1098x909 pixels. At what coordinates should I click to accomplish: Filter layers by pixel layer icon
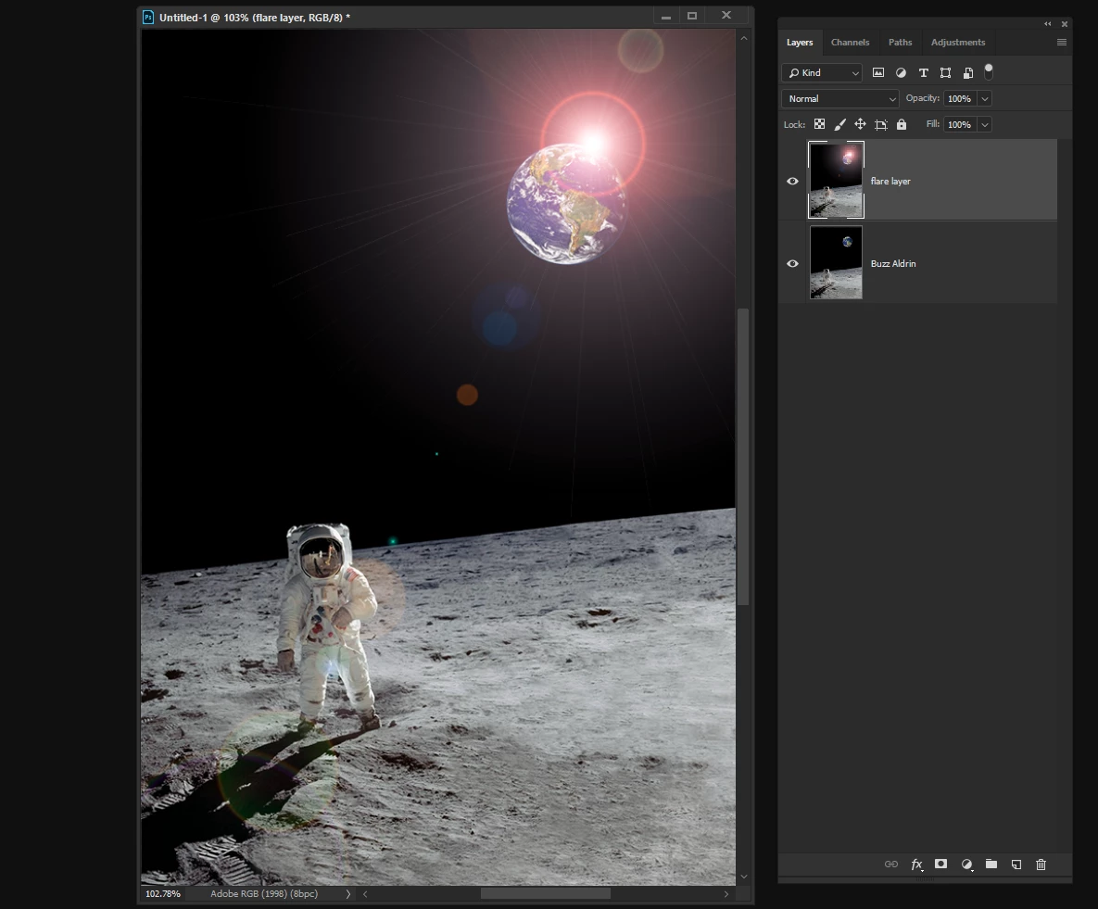point(878,72)
